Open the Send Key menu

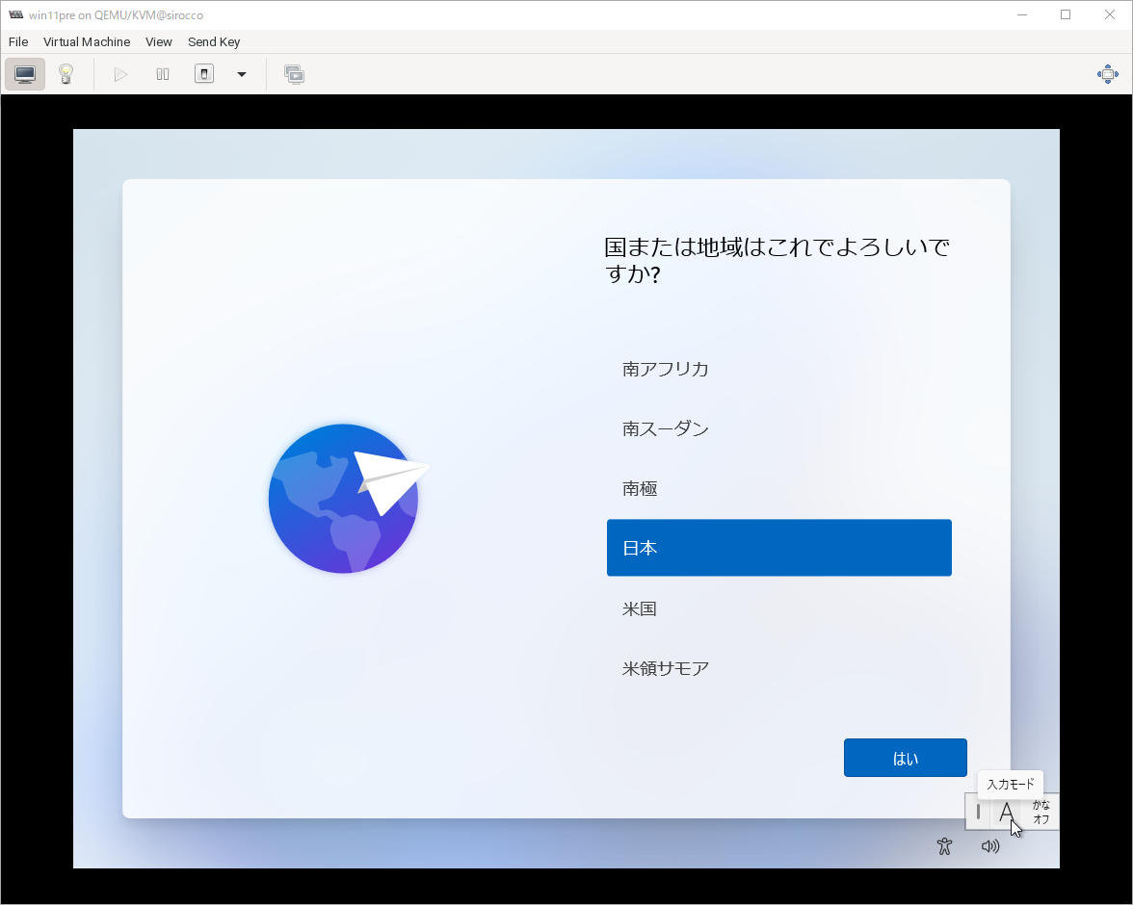point(214,42)
